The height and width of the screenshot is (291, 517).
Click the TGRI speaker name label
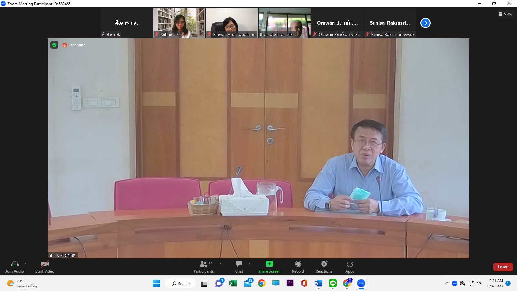[63, 255]
